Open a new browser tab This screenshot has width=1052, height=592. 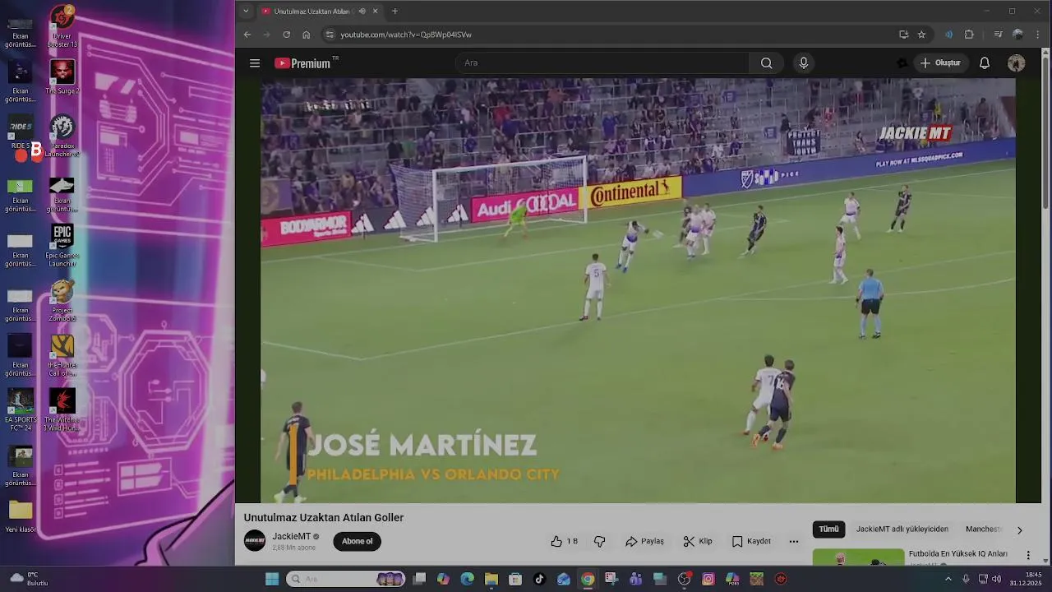[x=394, y=12]
